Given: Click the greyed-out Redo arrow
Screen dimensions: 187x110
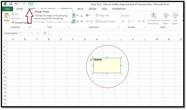Looking at the screenshot, I should coord(24,4).
